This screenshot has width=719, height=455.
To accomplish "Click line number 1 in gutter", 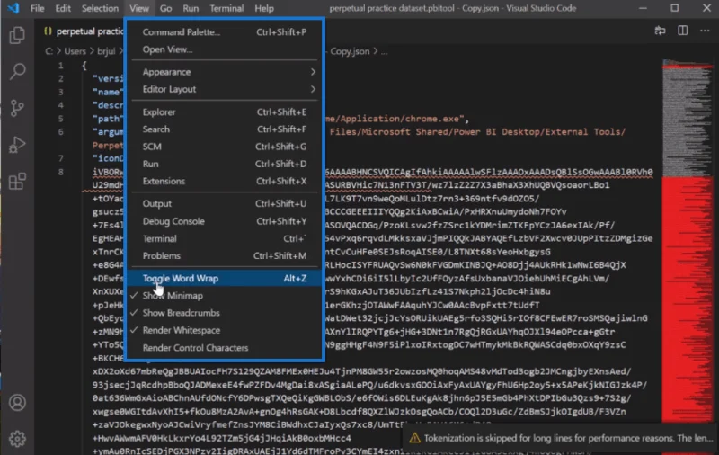I will click(60, 65).
